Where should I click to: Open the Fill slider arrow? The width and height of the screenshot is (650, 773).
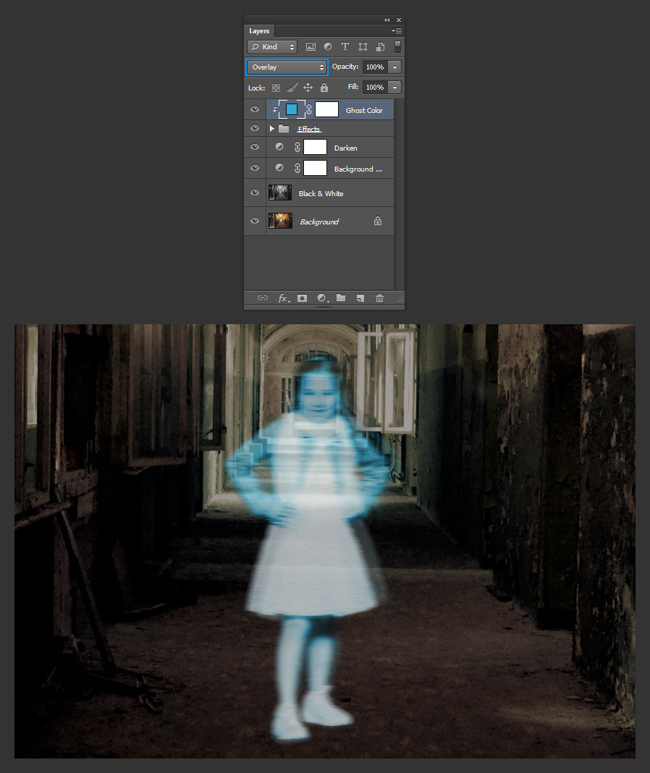(394, 88)
